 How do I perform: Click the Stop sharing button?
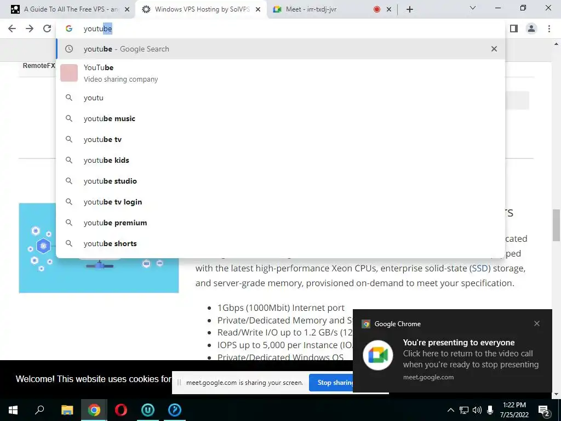[331, 383]
